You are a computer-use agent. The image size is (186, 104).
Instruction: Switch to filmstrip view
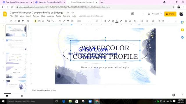coord(7,96)
